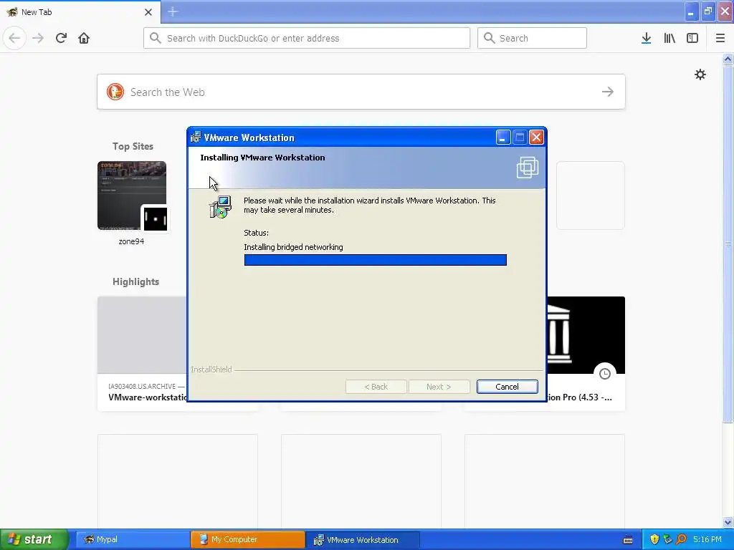Open a new browser tab

173,11
